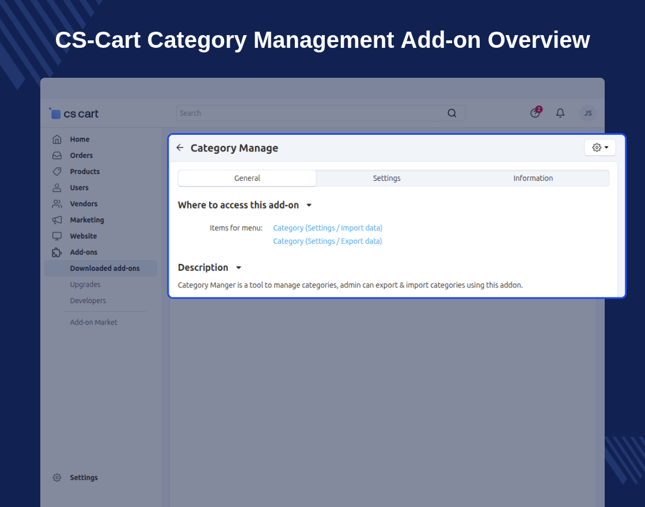Open the gear dropdown in Category Manage header
Screen dimensions: 645x507
(600, 147)
